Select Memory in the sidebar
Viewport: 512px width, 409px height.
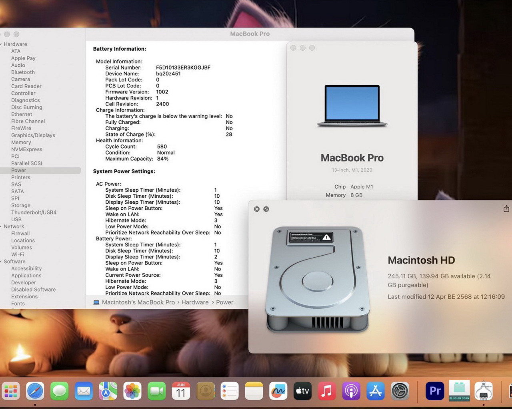tap(21, 142)
